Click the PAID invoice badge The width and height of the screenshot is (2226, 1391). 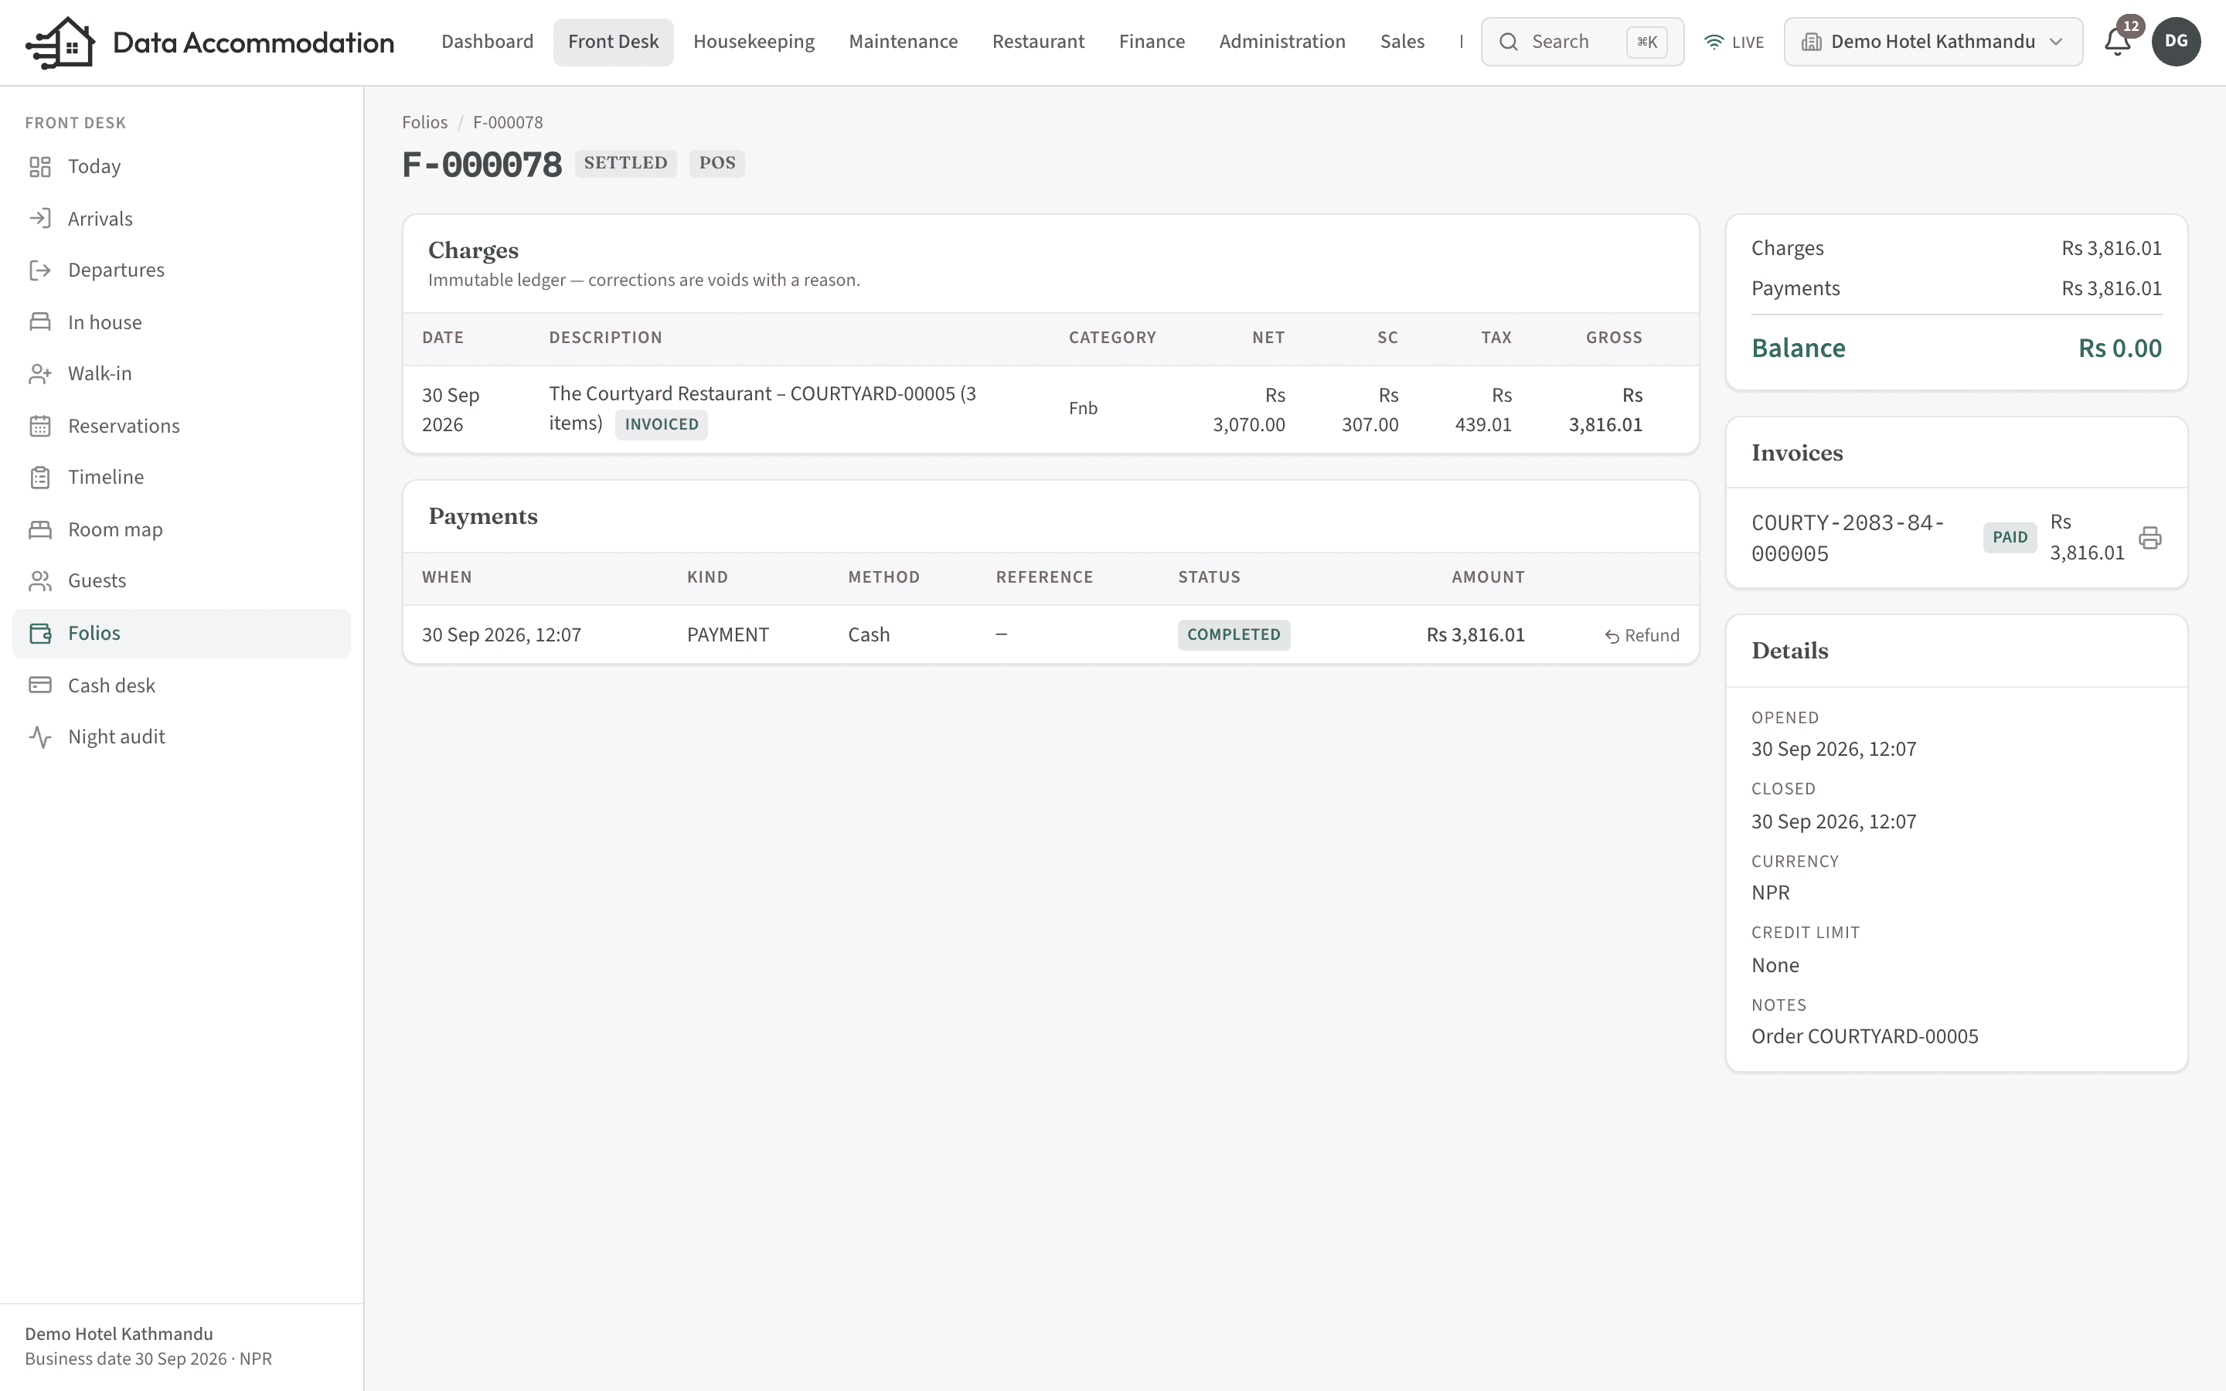(x=2010, y=537)
